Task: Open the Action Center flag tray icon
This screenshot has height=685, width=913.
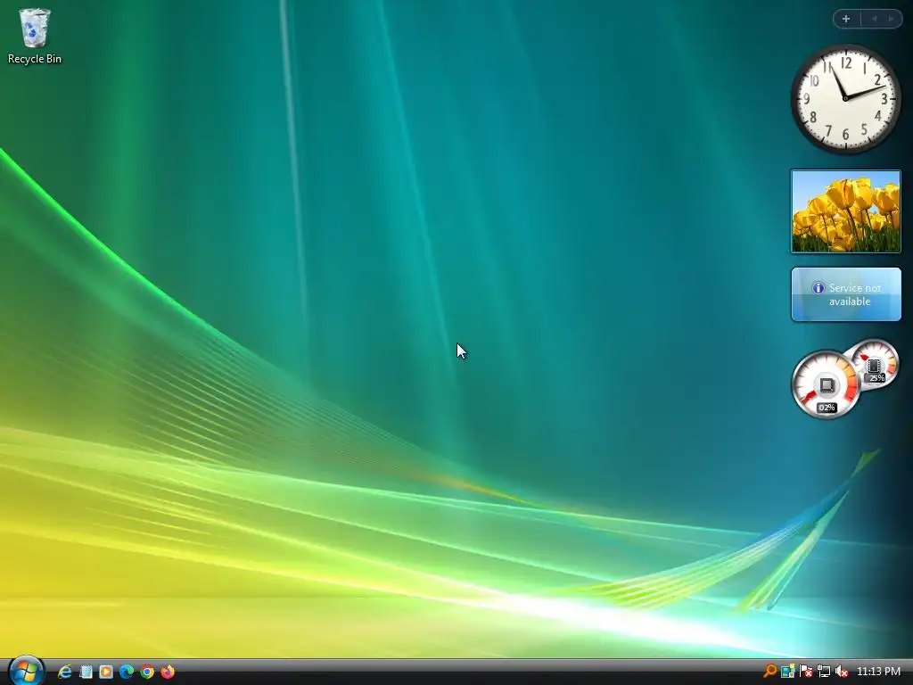Action: pyautogui.click(x=806, y=672)
